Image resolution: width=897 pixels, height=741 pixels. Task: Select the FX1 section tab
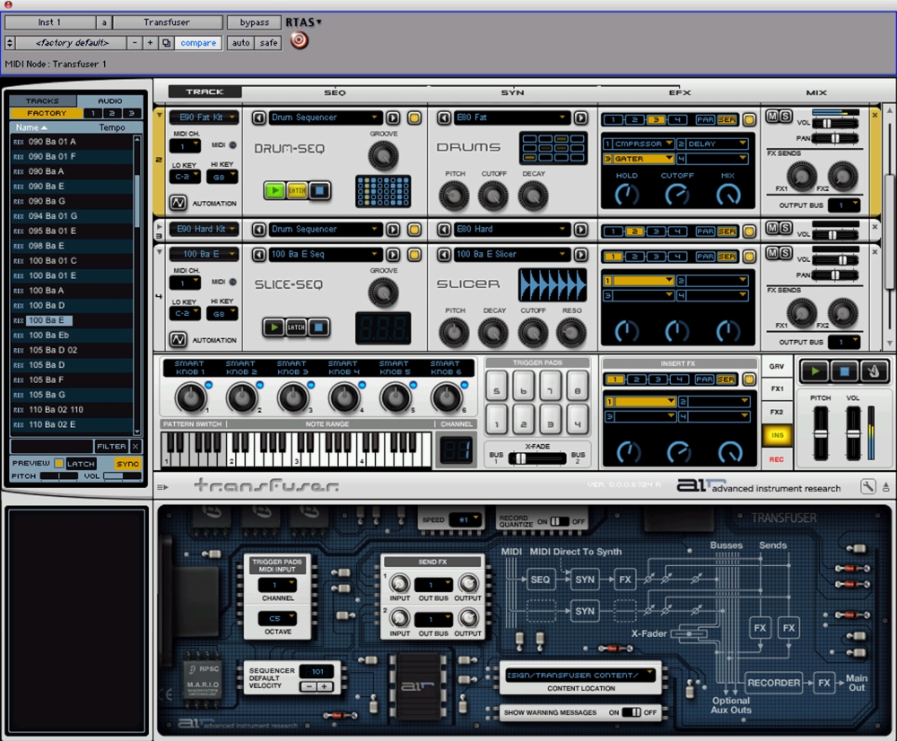[x=777, y=389]
